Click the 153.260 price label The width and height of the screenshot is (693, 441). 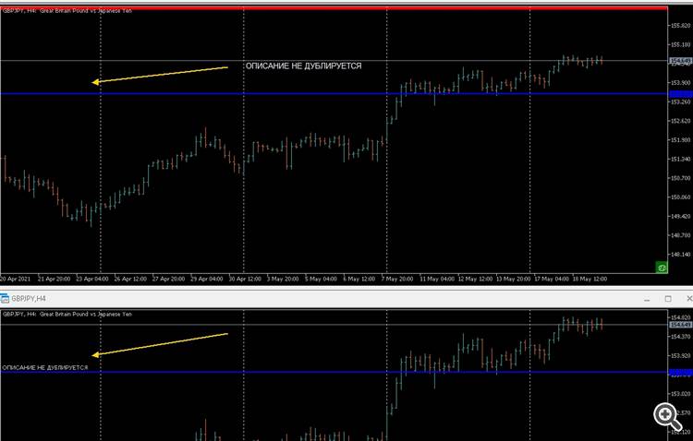coord(680,101)
